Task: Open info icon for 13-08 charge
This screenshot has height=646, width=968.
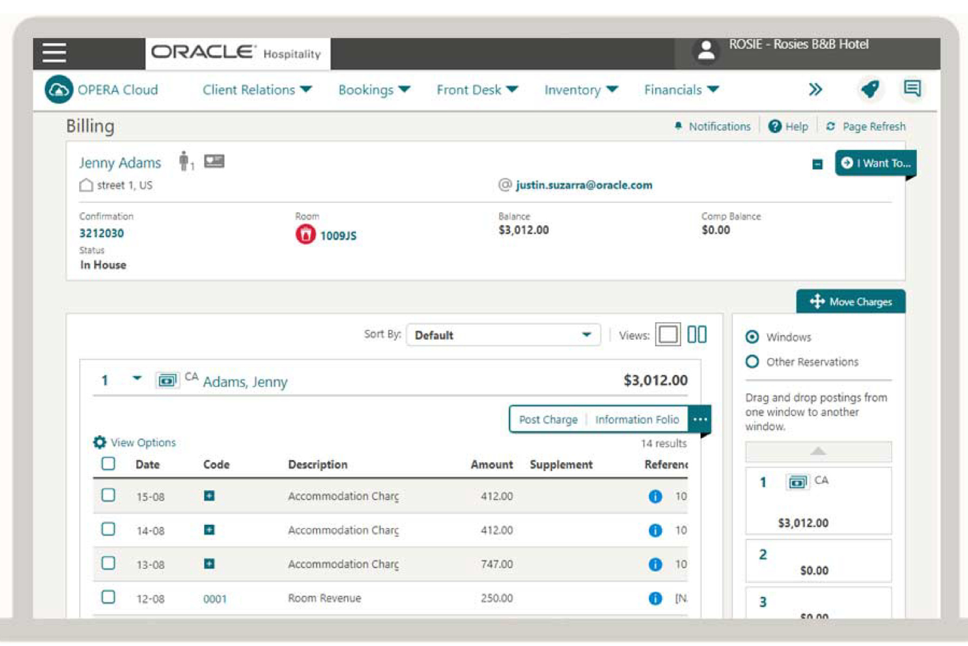Action: [x=655, y=565]
